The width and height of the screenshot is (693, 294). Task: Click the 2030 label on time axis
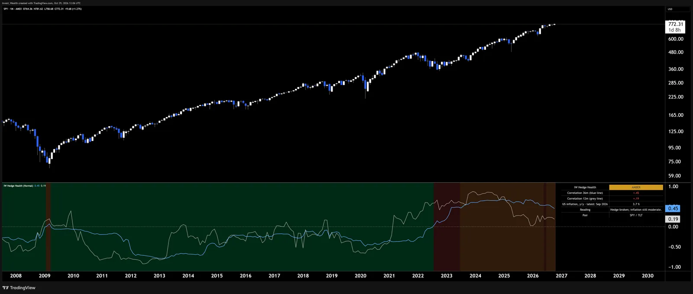(648, 276)
